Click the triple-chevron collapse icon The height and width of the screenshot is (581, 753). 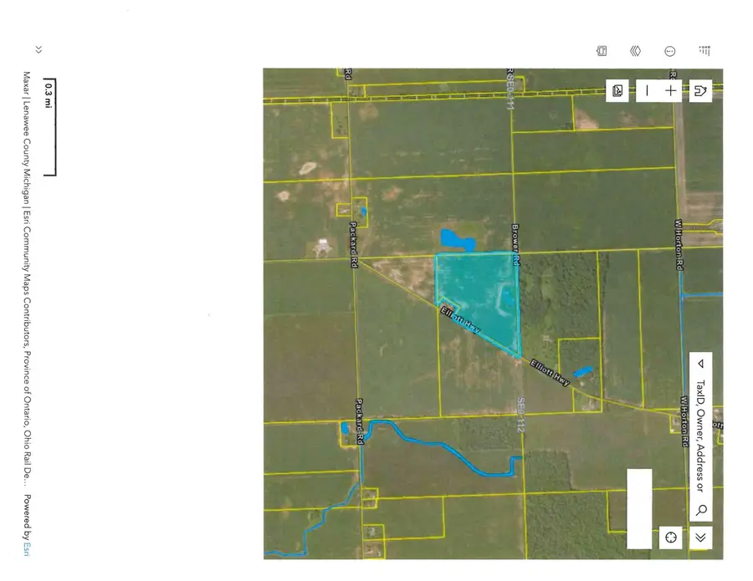point(636,51)
